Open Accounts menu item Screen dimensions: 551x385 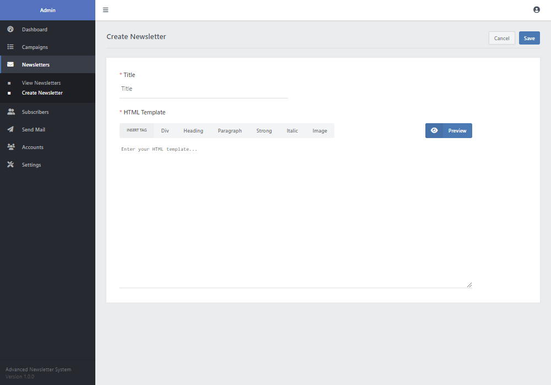pyautogui.click(x=47, y=147)
